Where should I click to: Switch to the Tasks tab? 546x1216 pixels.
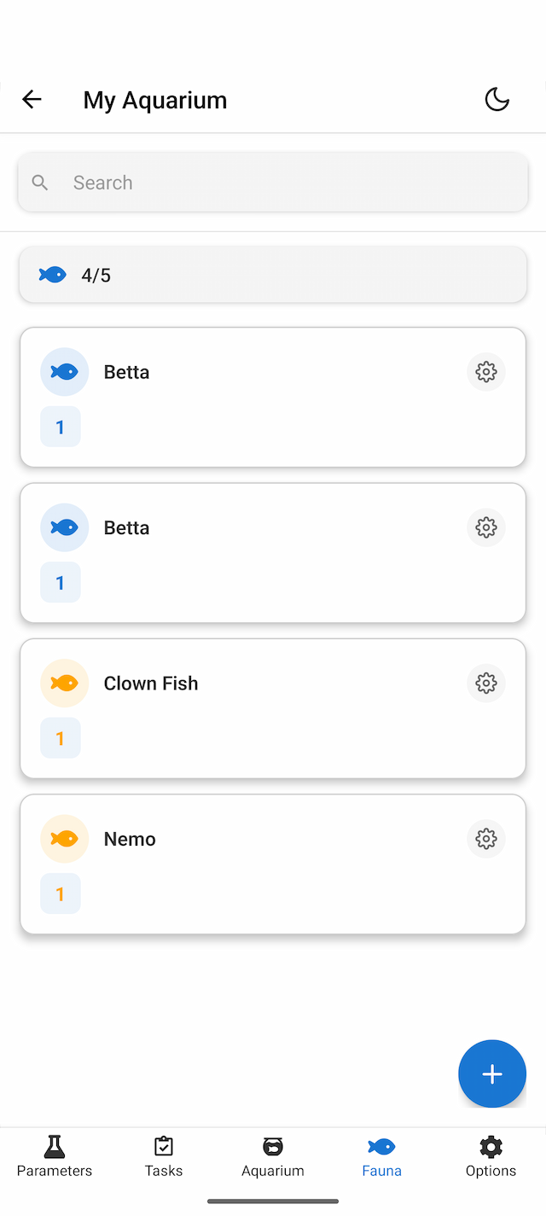click(x=163, y=1156)
